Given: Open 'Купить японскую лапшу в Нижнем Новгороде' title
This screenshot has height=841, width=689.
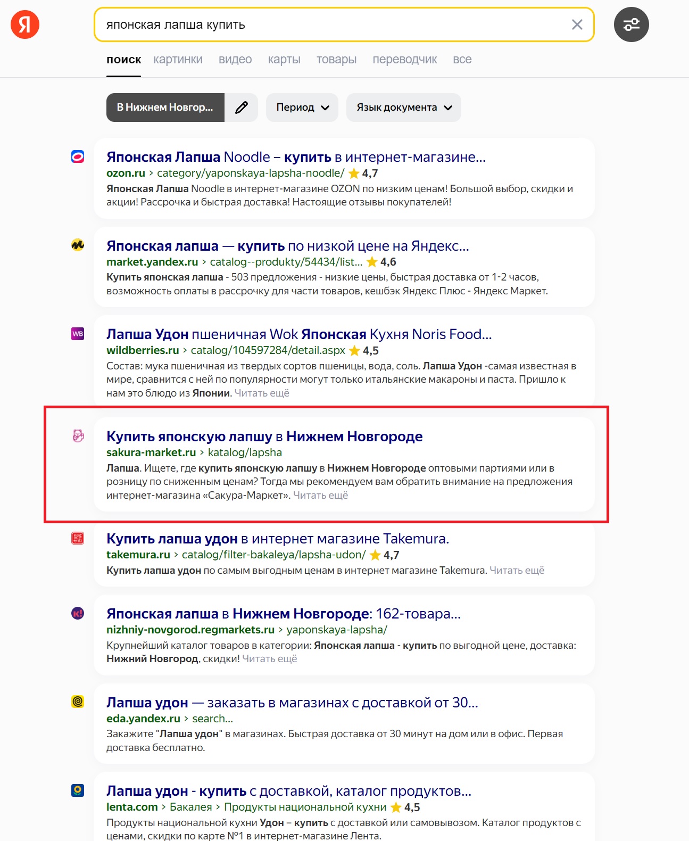Looking at the screenshot, I should click(264, 436).
